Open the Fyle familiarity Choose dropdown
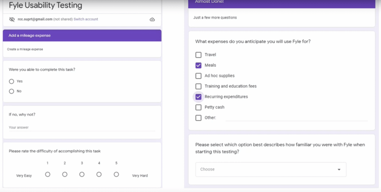 click(270, 169)
